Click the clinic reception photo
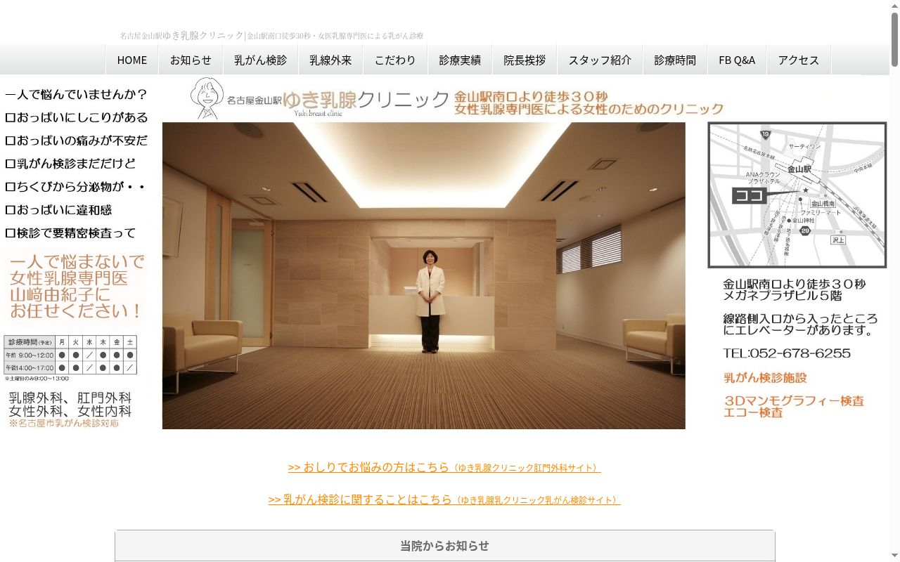The height and width of the screenshot is (562, 900). coord(424,275)
